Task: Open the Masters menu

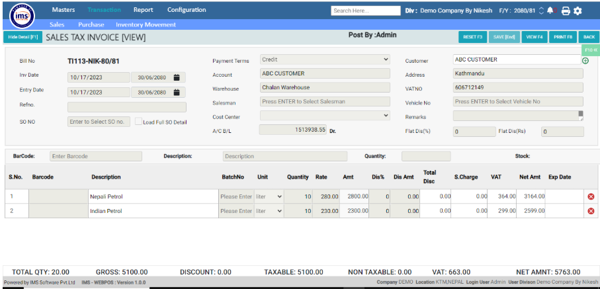Action: point(64,10)
